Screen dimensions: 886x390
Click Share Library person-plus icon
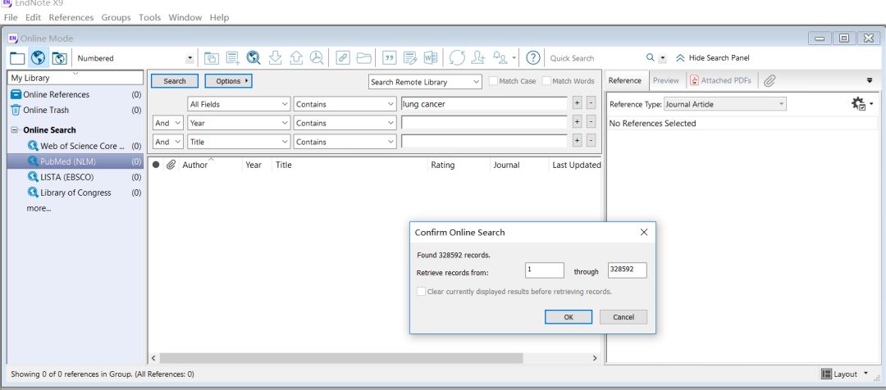tap(478, 57)
